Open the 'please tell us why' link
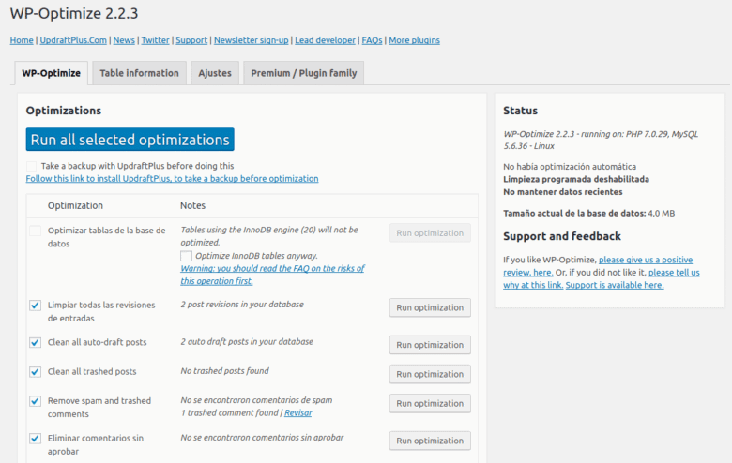This screenshot has width=732, height=463. point(602,278)
